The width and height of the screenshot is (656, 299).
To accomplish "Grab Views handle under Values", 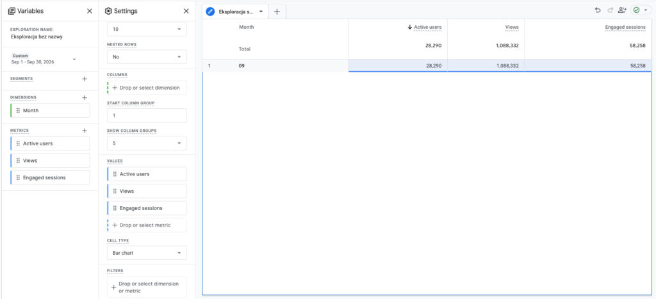I will [115, 191].
